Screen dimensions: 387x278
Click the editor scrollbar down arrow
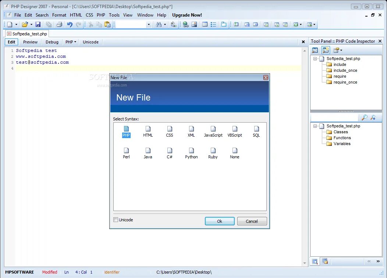305,263
